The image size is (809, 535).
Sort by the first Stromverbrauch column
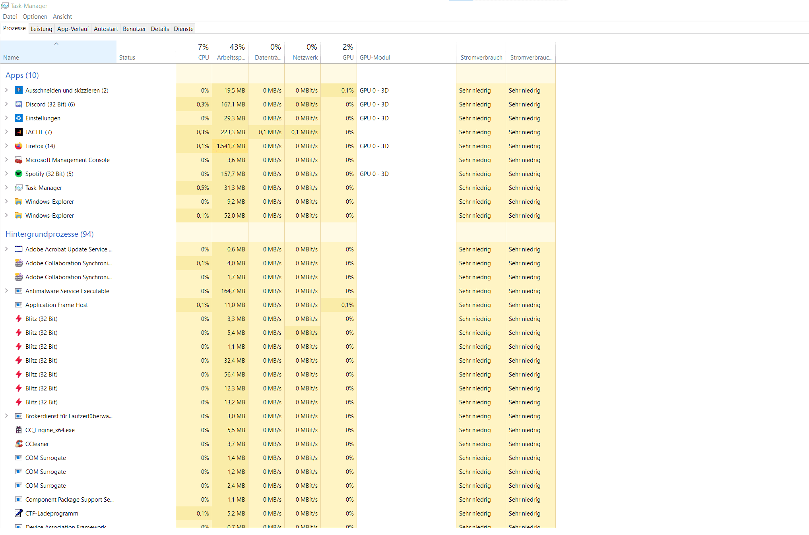click(481, 52)
